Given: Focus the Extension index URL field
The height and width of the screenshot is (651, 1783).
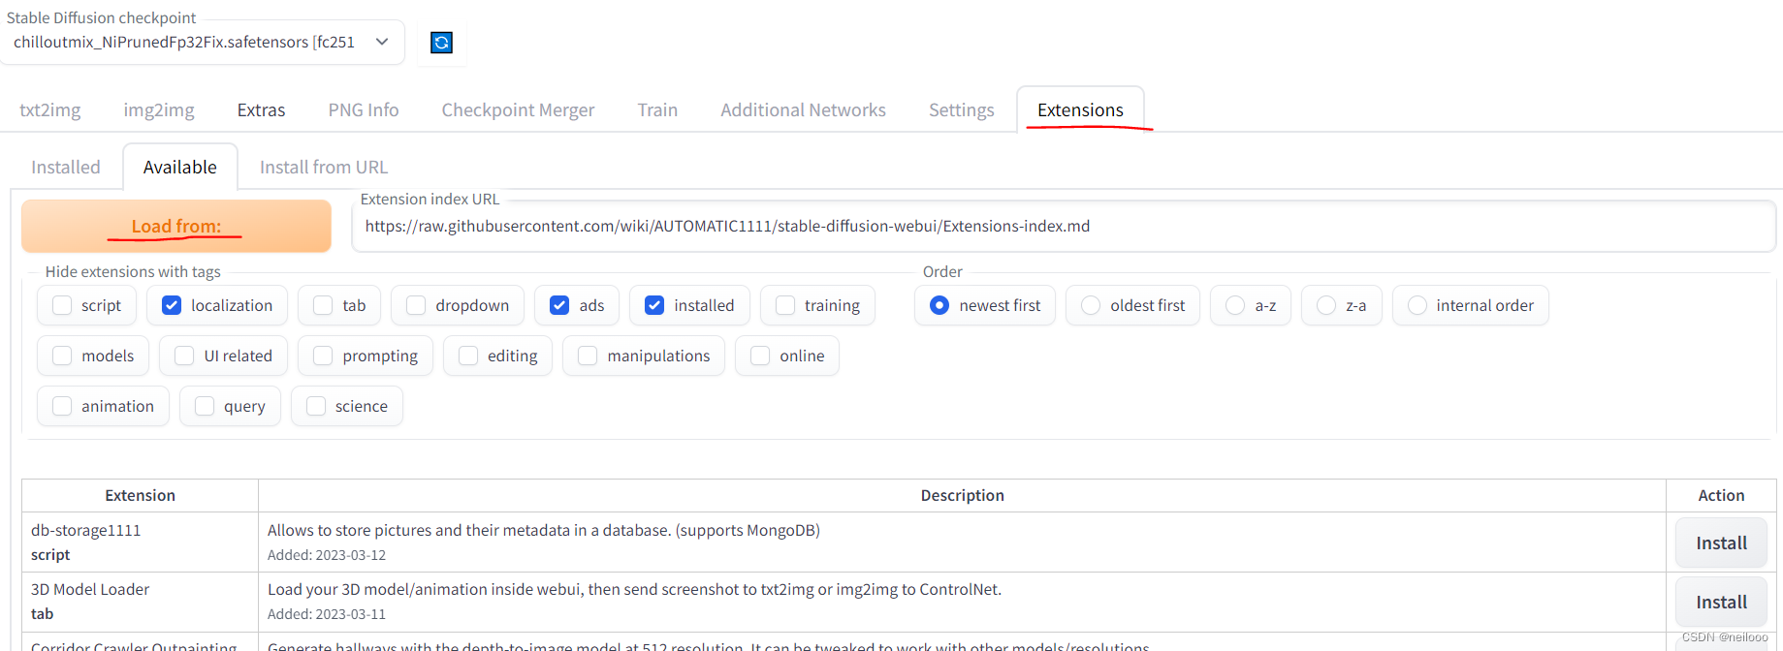Looking at the screenshot, I should pos(1064,227).
